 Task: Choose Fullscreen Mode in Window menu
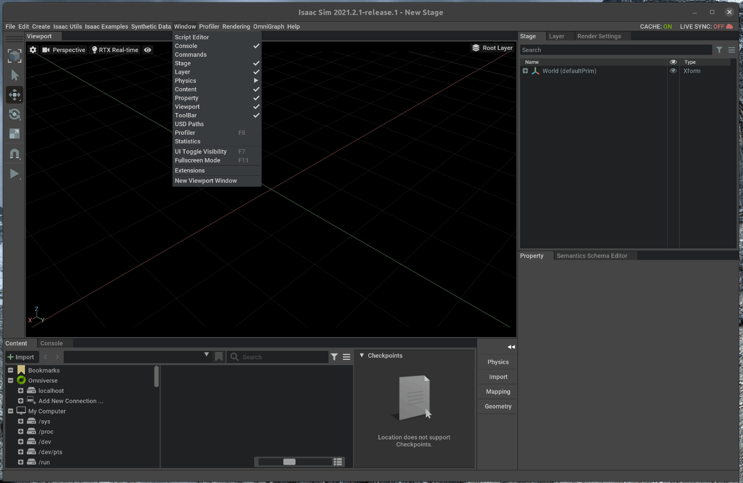(217, 160)
